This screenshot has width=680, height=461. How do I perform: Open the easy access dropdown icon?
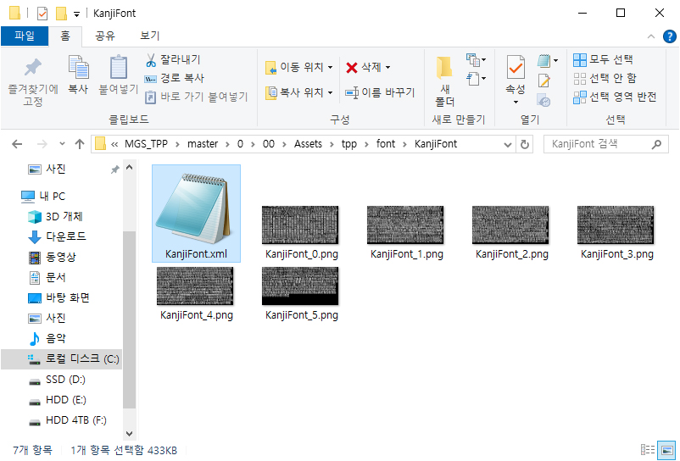[476, 79]
